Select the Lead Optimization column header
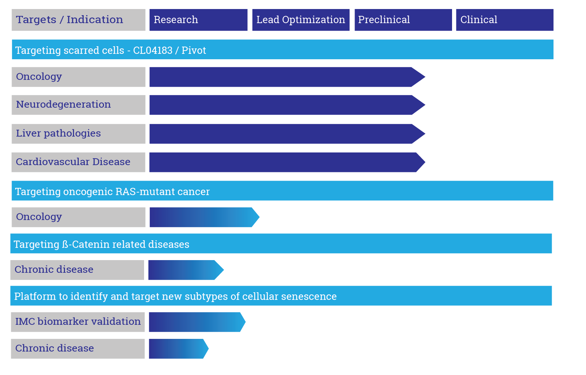Viewport: 586px width, 375px height. (x=301, y=20)
